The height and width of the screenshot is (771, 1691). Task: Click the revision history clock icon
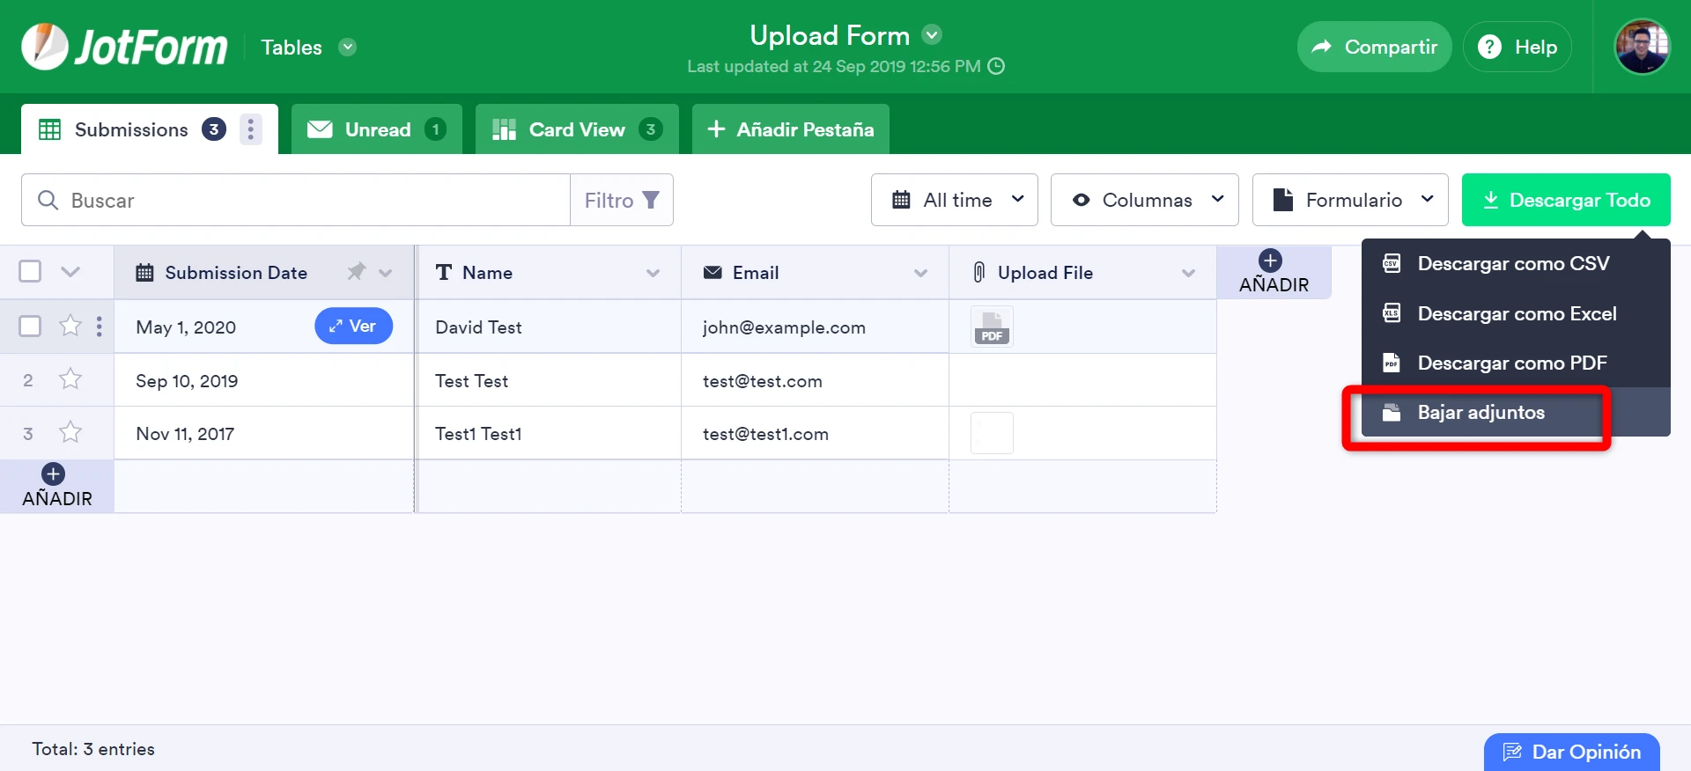996,67
